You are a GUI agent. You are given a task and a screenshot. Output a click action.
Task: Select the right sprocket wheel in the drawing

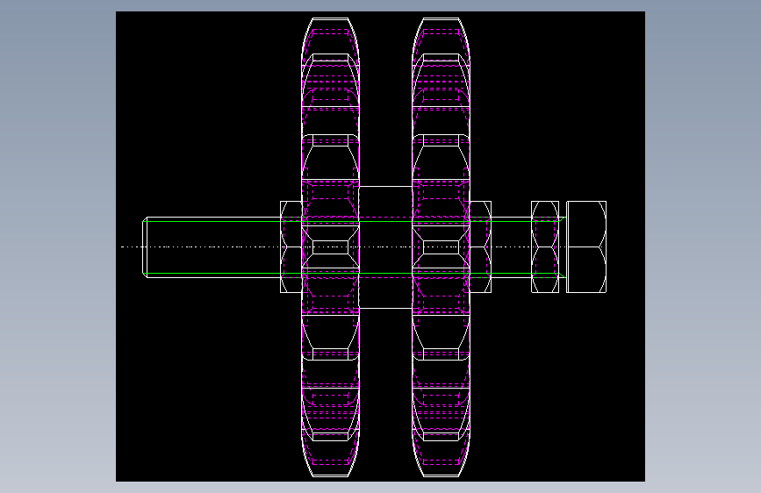[x=442, y=247]
